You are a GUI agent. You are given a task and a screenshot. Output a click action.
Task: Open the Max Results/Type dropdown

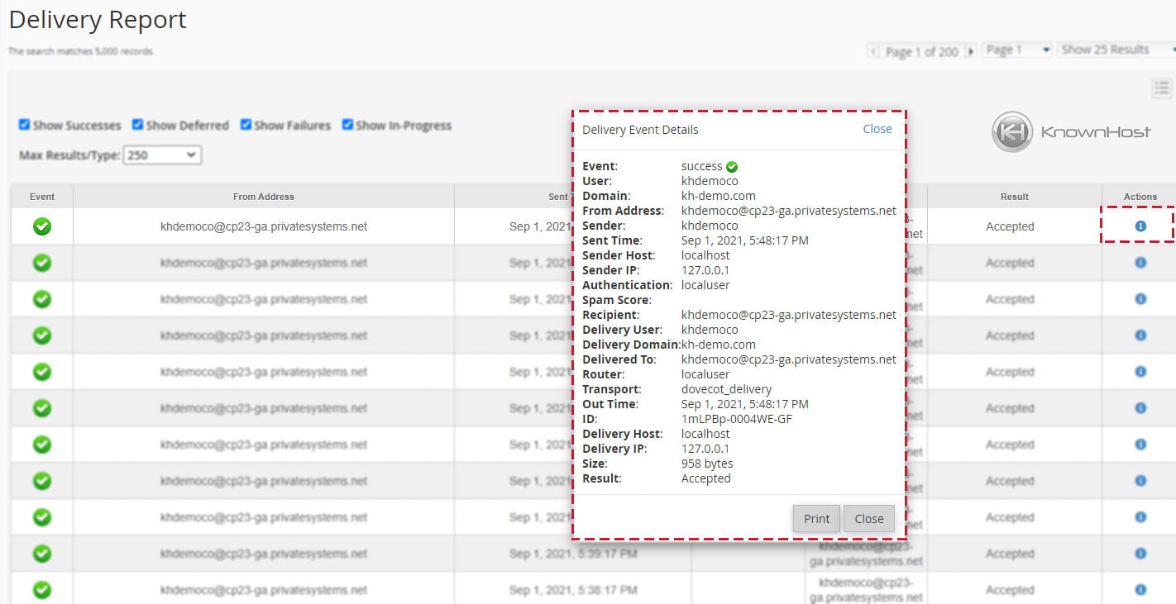click(162, 155)
